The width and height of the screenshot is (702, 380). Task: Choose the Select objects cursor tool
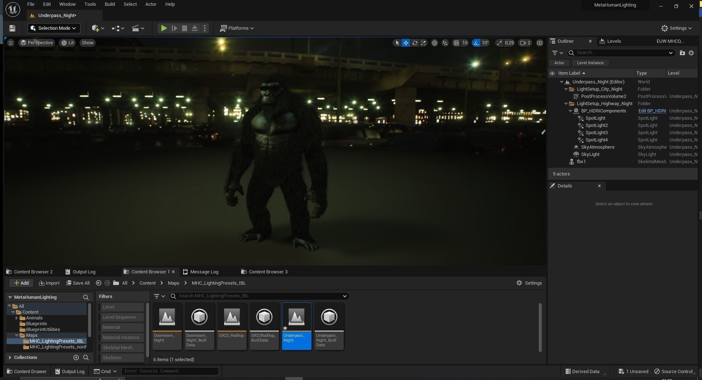(x=397, y=43)
